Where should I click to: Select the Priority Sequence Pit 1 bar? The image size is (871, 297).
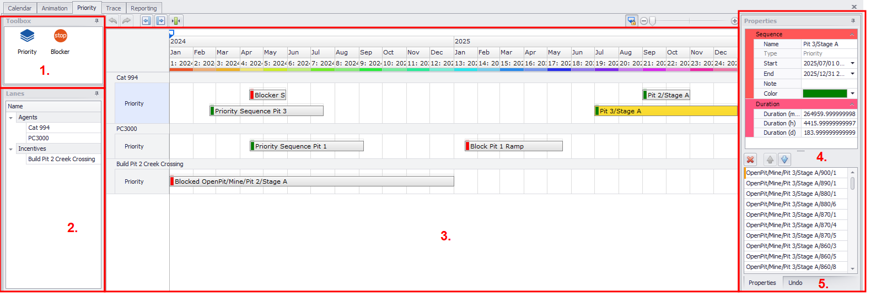coord(307,146)
